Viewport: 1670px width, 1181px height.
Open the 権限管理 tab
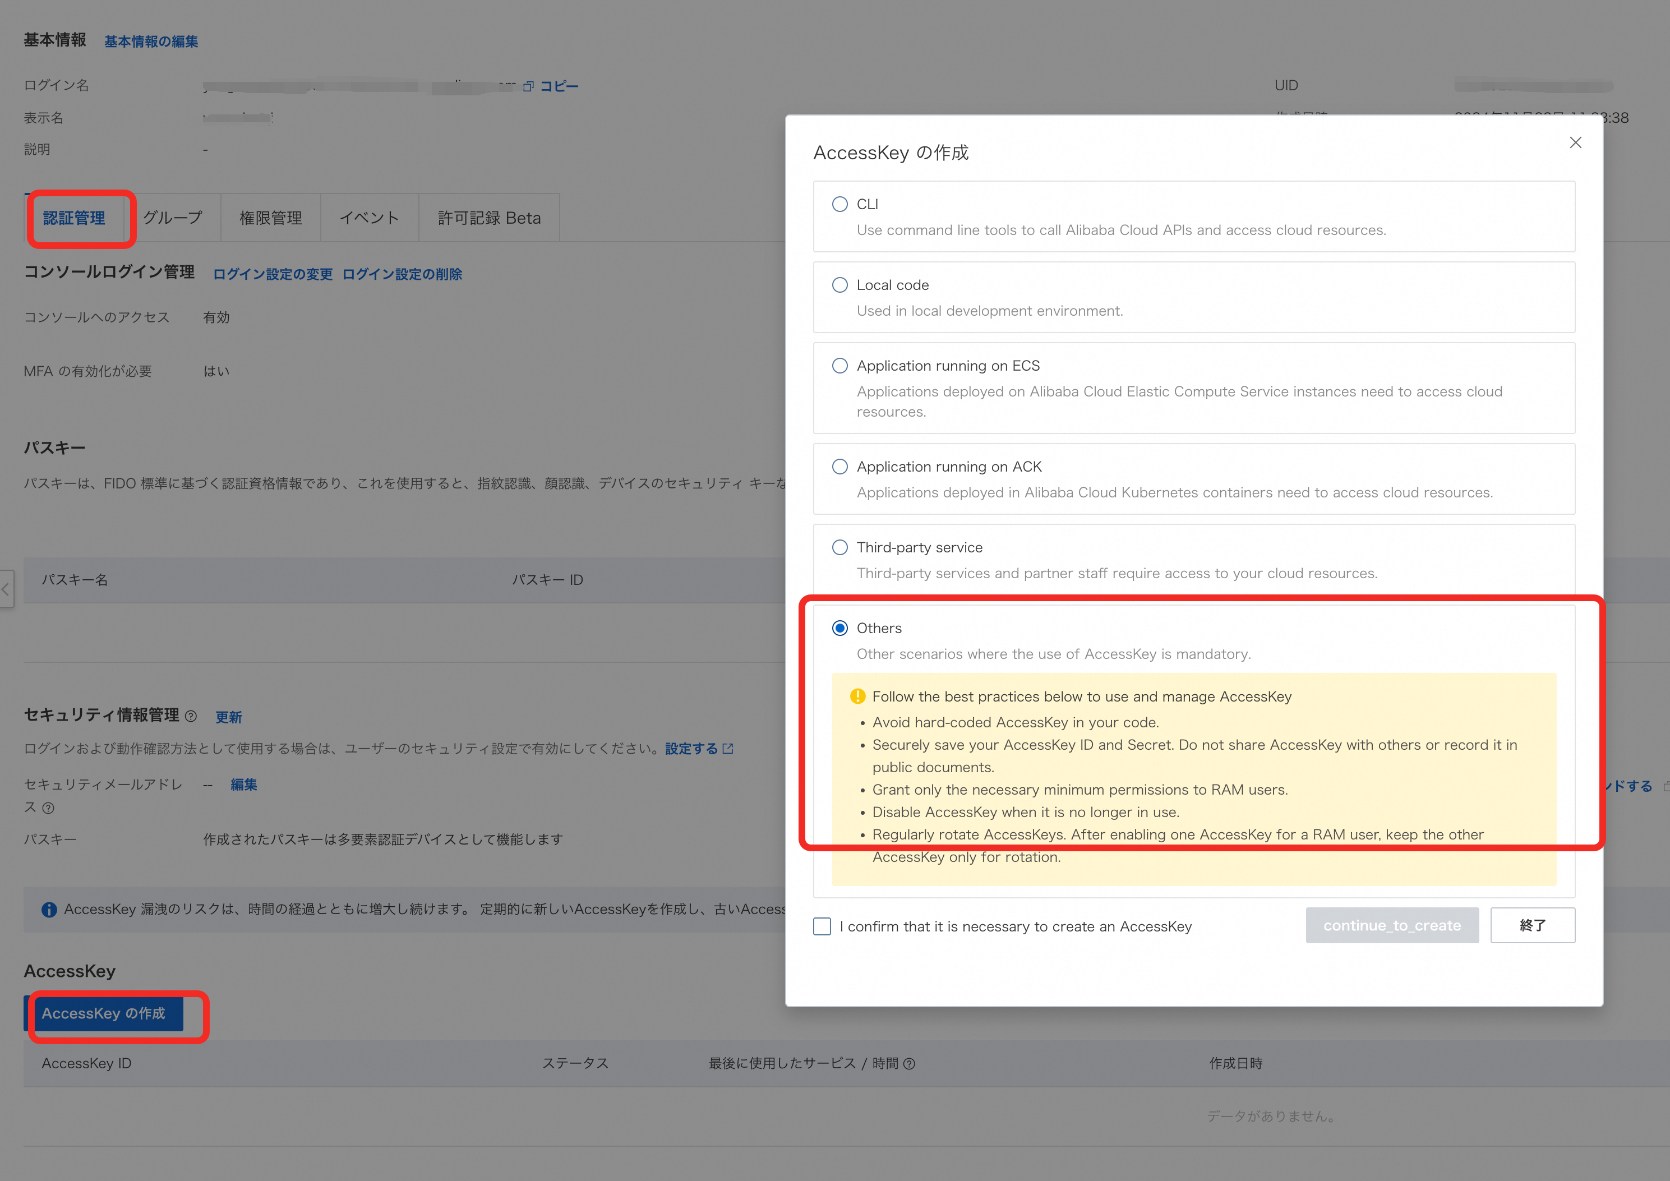[270, 218]
